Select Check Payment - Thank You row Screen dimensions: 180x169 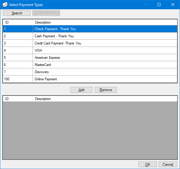click(55, 29)
